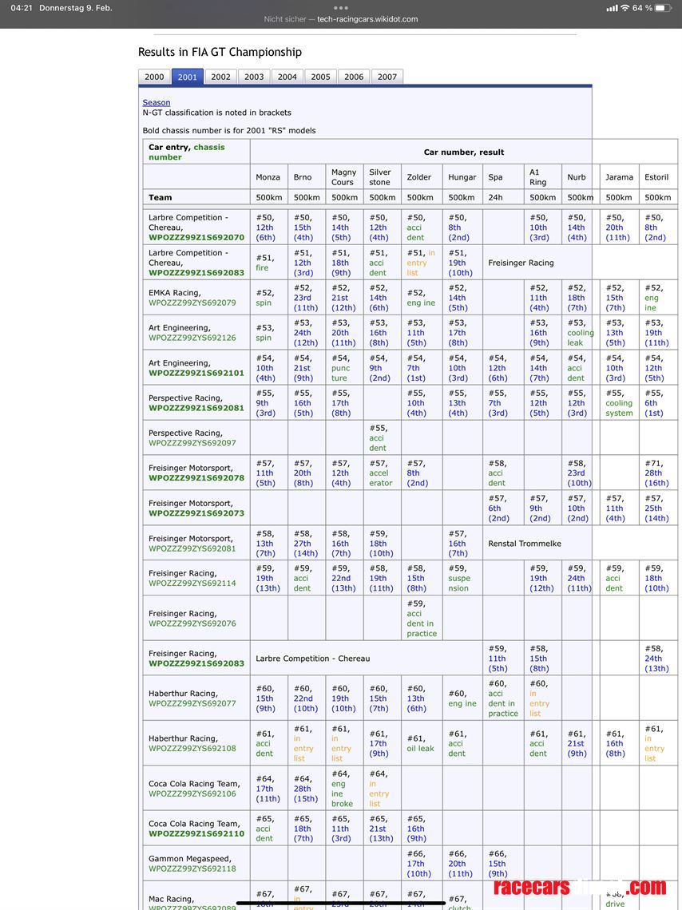
Task: Open the 2006 results tab
Action: [x=354, y=77]
